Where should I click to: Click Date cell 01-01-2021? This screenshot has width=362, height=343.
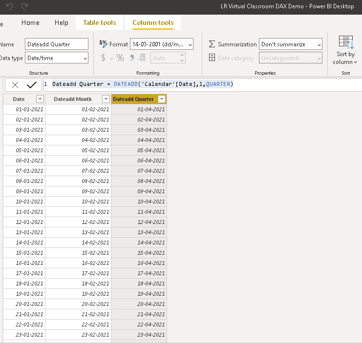point(24,109)
